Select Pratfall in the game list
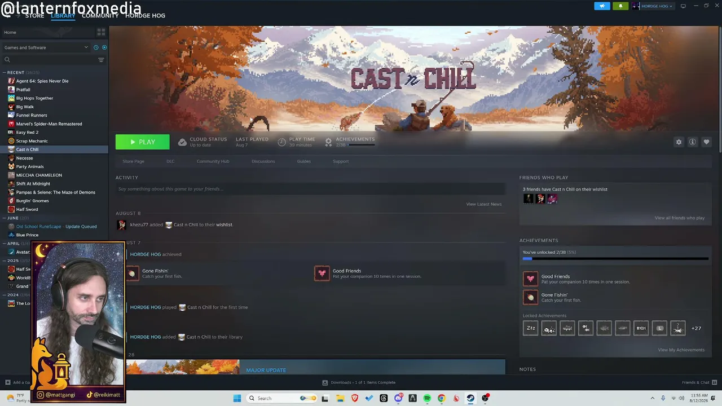722x406 pixels. pyautogui.click(x=23, y=90)
